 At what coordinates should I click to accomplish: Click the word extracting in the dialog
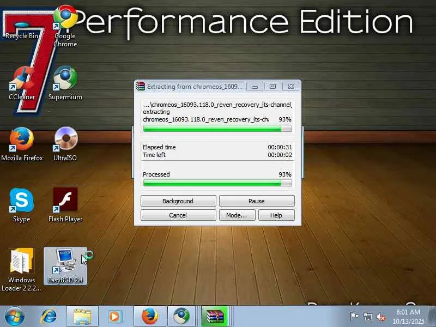click(156, 112)
